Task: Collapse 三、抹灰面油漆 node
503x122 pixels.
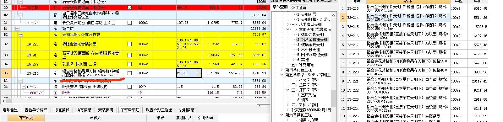Action: click(x=287, y=90)
